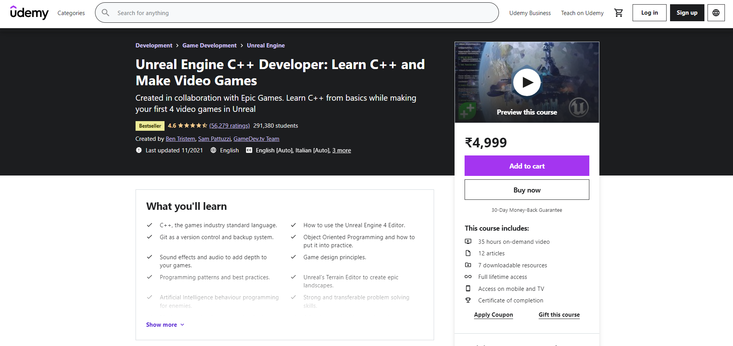The height and width of the screenshot is (346, 733).
Task: Click the closed captions icon
Action: pos(249,150)
